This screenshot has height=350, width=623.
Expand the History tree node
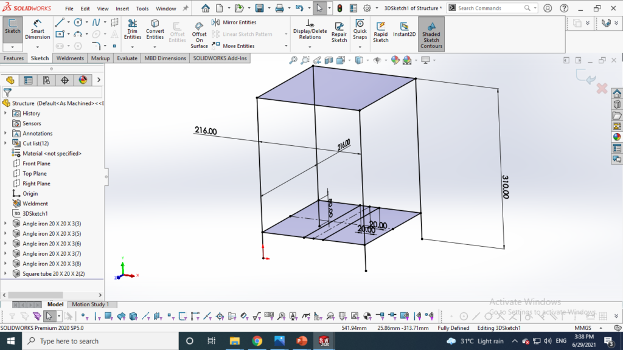point(5,114)
